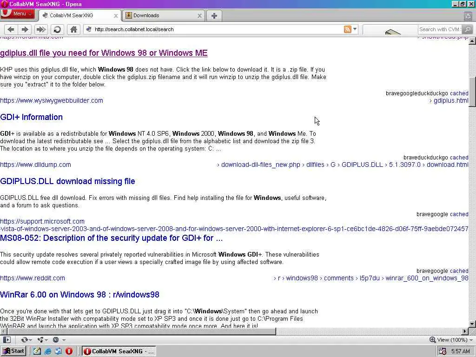The width and height of the screenshot is (476, 357).
Task: Reload the page
Action: click(57, 29)
